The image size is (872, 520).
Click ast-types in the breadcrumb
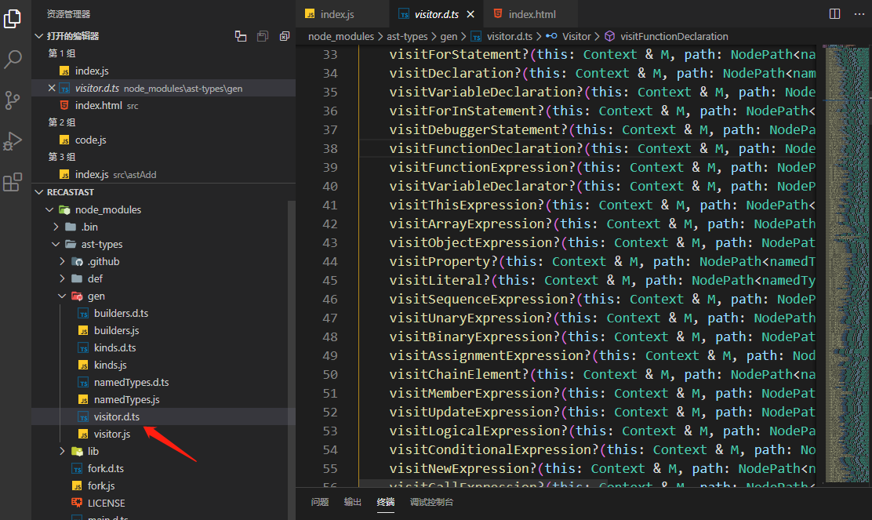tap(407, 36)
